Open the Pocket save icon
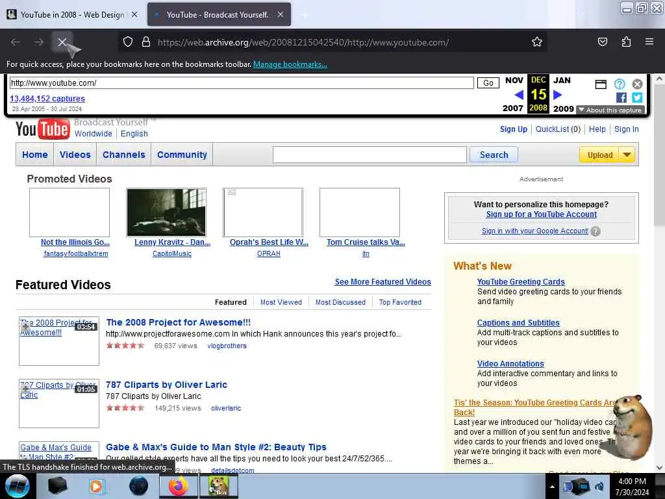665x499 pixels. [x=602, y=42]
